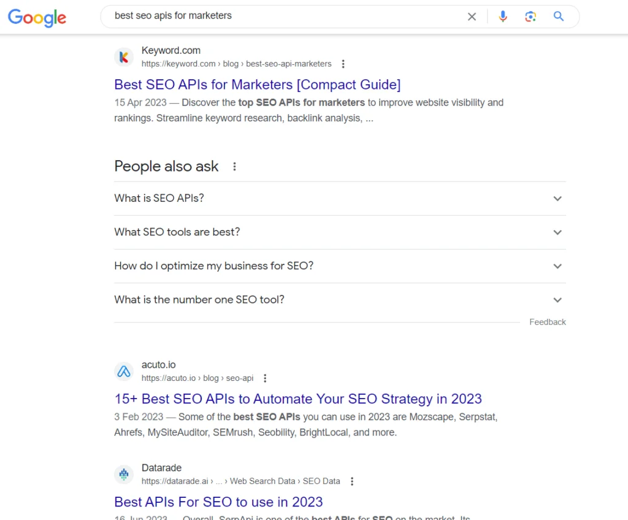This screenshot has height=520, width=628.
Task: Open the three-dot menu for the acuto.io result
Action: 265,378
